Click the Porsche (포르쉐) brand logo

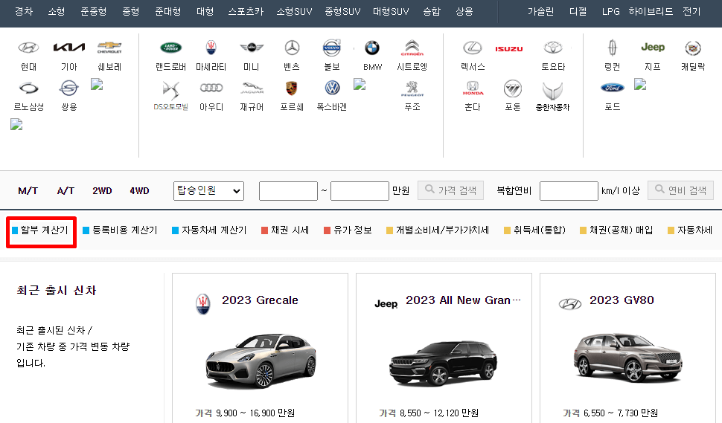pos(292,88)
